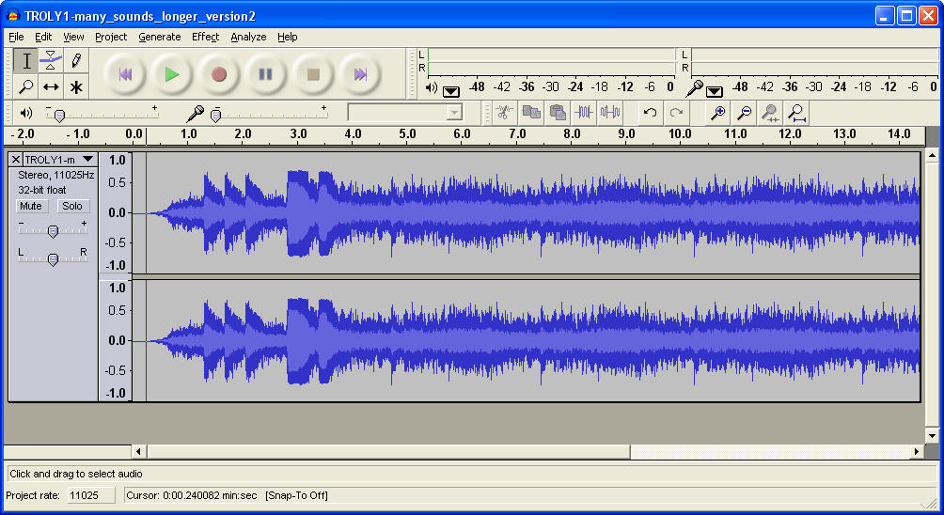This screenshot has width=944, height=515.
Task: Expand the input meter microphone dropdown
Action: 715,90
